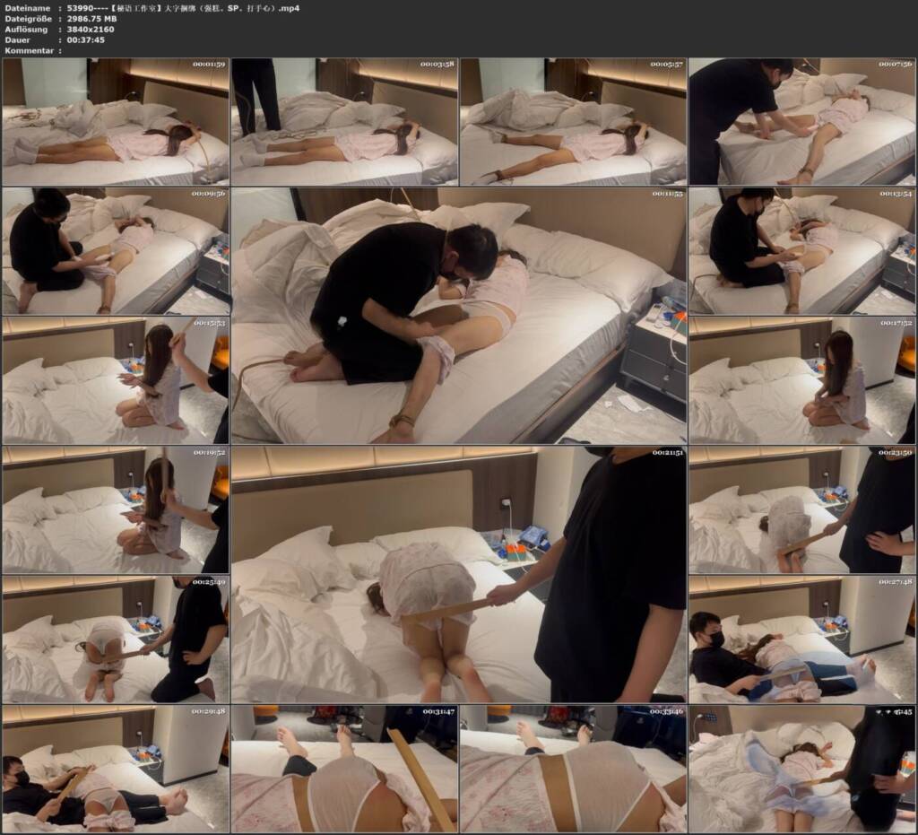Open the thumbnail stamped 00:13:54
Screen dimensions: 918x835
[802, 251]
